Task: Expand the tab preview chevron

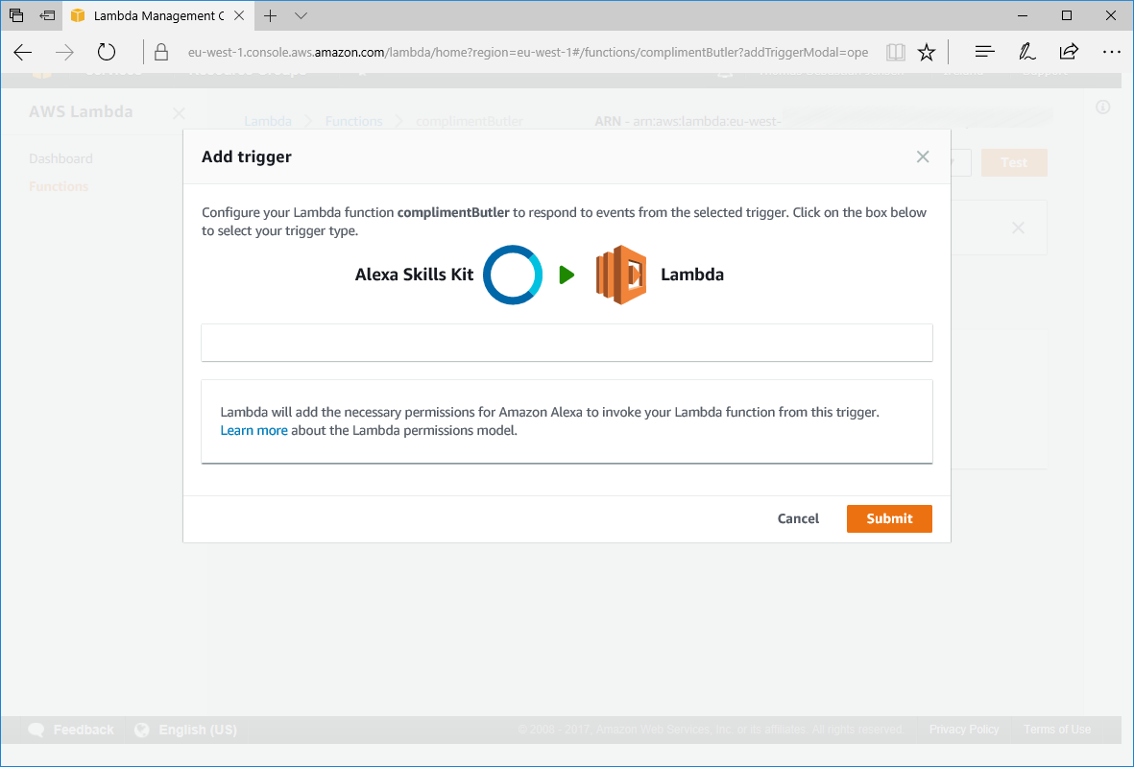Action: coord(301,16)
